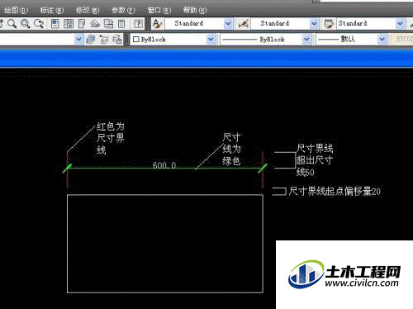Click the BYCOLOR plot style field

[402, 40]
